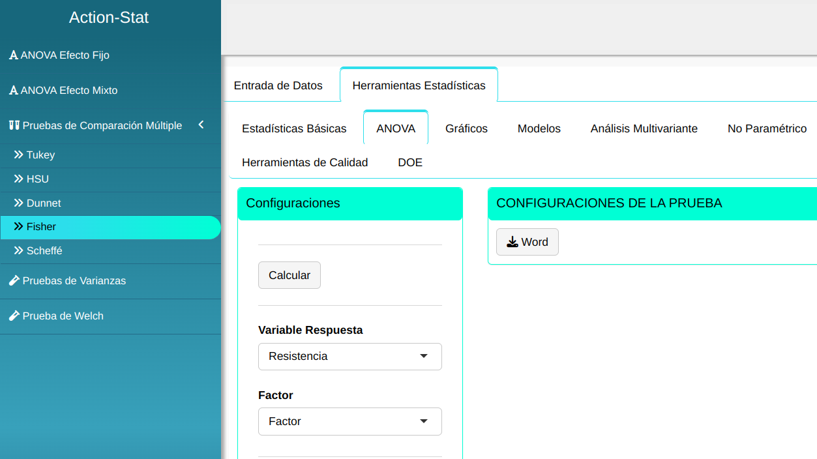817x459 pixels.
Task: Open ANOVA Efecto Mixto in sidebar
Action: [68, 91]
